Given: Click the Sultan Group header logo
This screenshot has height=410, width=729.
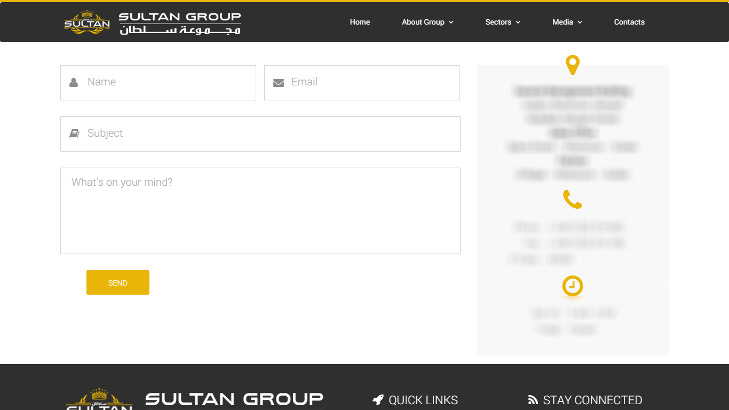Looking at the screenshot, I should tap(153, 22).
